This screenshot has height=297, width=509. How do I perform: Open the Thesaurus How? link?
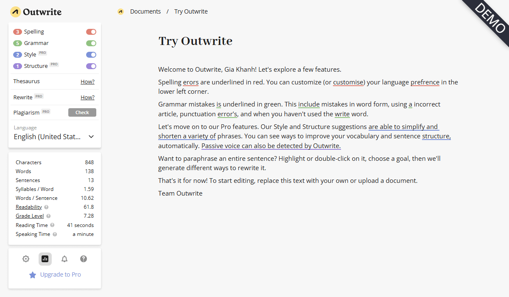click(87, 81)
